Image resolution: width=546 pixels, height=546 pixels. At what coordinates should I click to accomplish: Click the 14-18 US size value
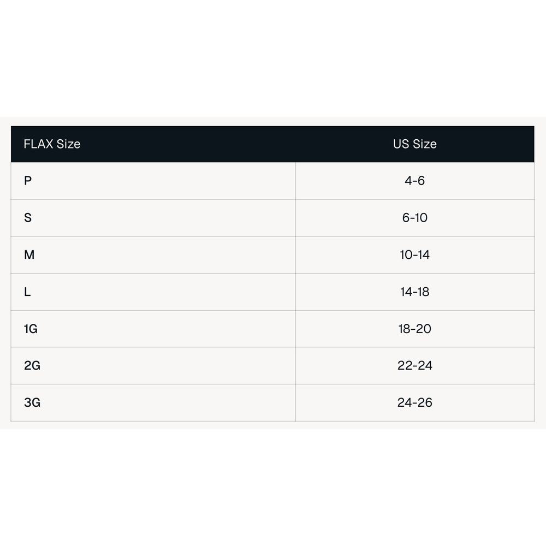[415, 292]
